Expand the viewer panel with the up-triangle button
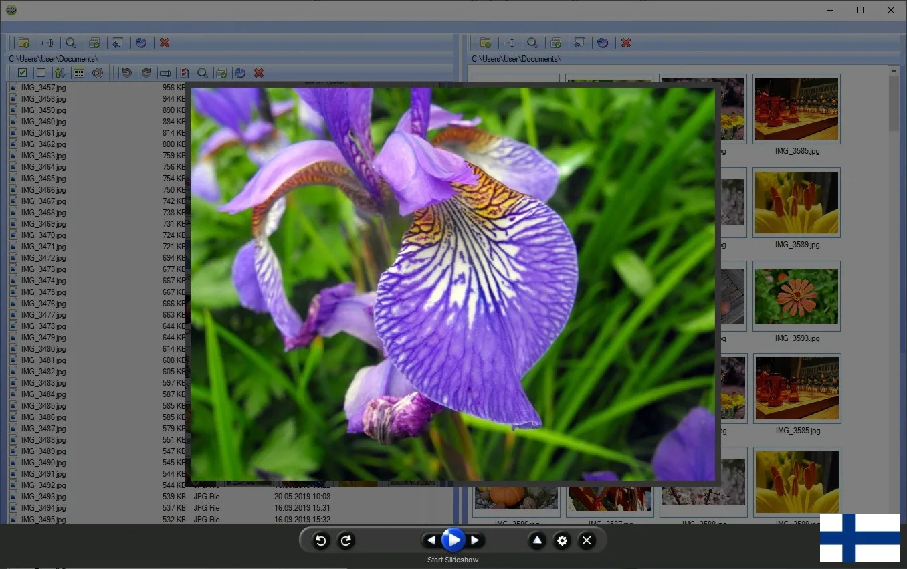 537,540
